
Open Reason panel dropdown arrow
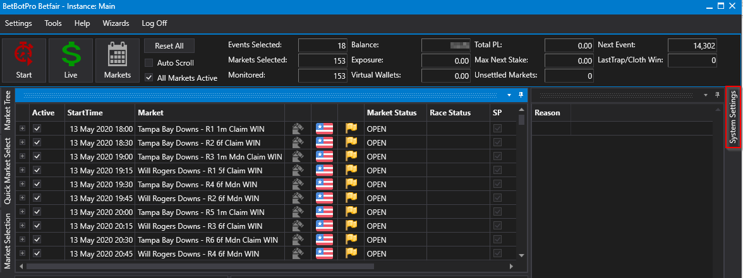click(706, 95)
